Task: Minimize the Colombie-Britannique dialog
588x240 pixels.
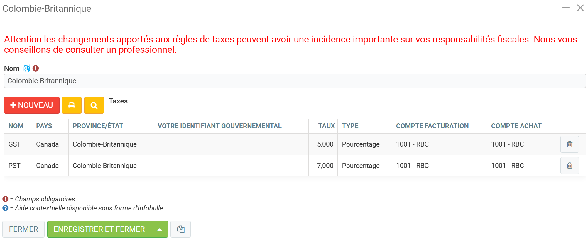Action: click(x=566, y=8)
